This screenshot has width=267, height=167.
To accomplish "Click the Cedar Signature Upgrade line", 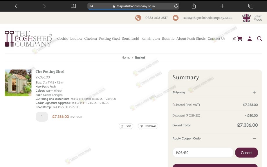I will [72, 103].
